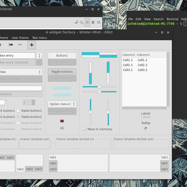Open User theme menu
This screenshot has width=187, height=187.
coord(20,38)
